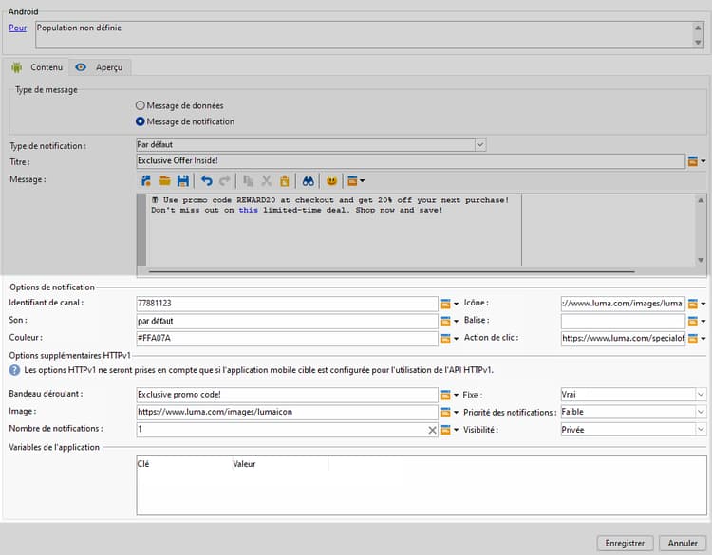Click the import/load content toolbar icon
712x555 pixels.
point(146,181)
